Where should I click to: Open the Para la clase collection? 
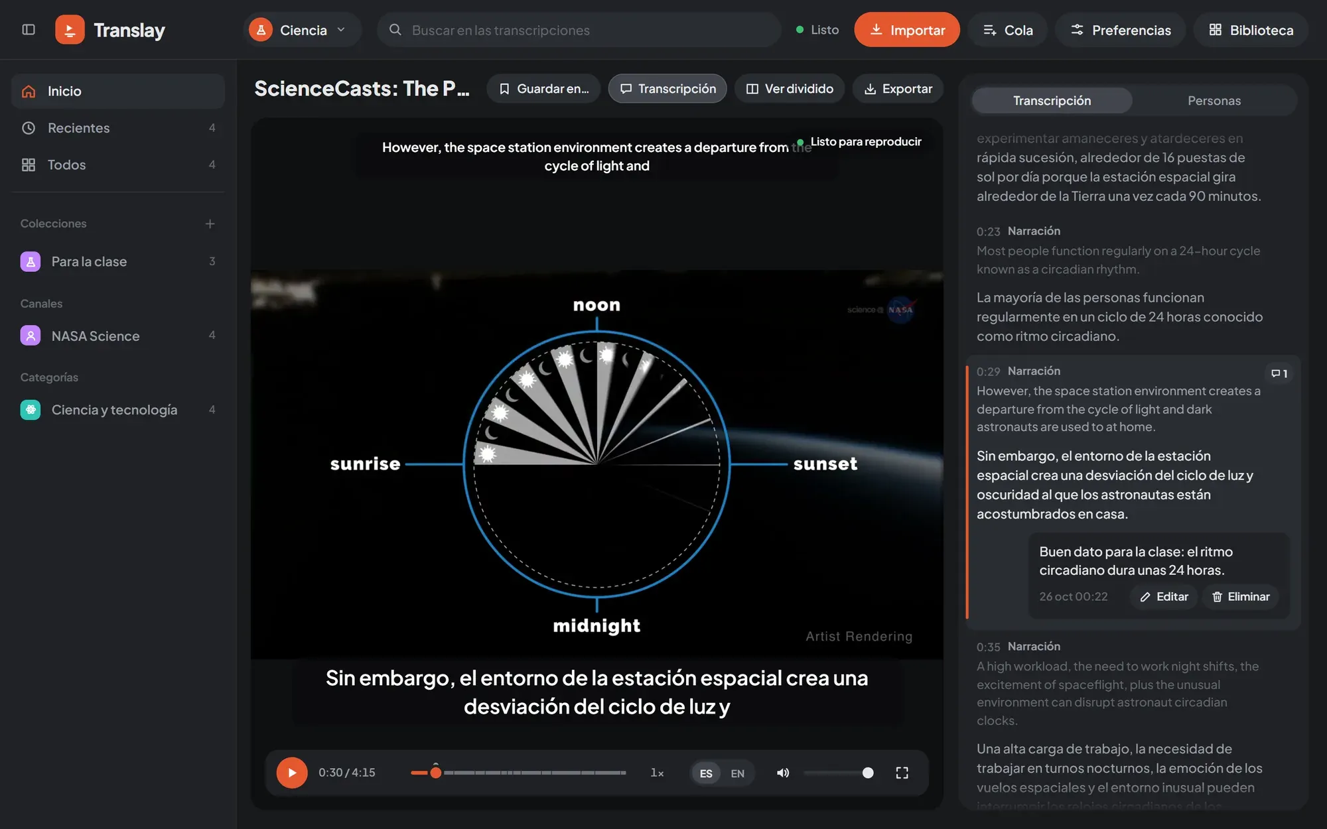pyautogui.click(x=118, y=262)
